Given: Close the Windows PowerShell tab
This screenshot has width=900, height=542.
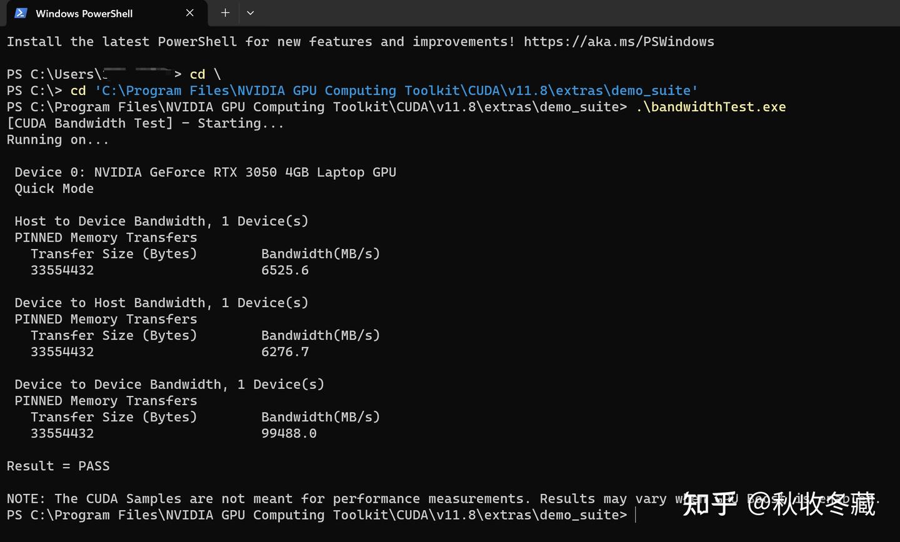Looking at the screenshot, I should click(x=190, y=13).
